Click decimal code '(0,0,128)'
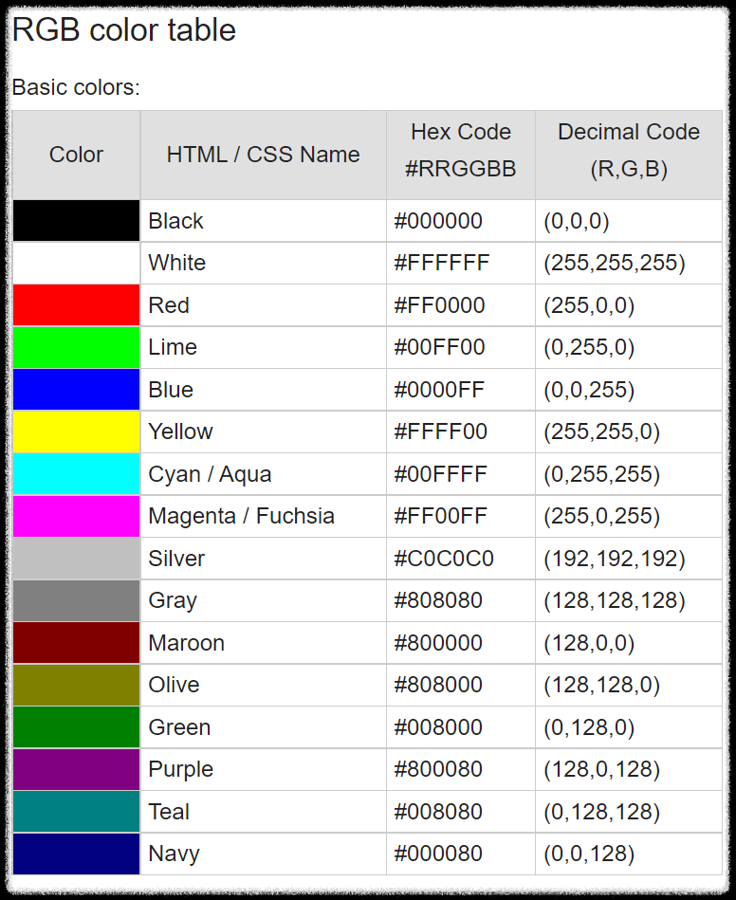This screenshot has width=736, height=900. [x=589, y=854]
